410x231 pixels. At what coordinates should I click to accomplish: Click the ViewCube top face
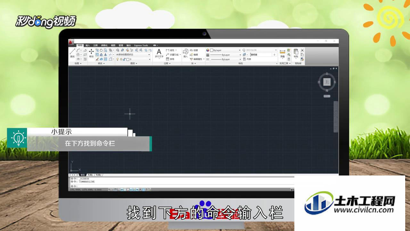pos(327,82)
